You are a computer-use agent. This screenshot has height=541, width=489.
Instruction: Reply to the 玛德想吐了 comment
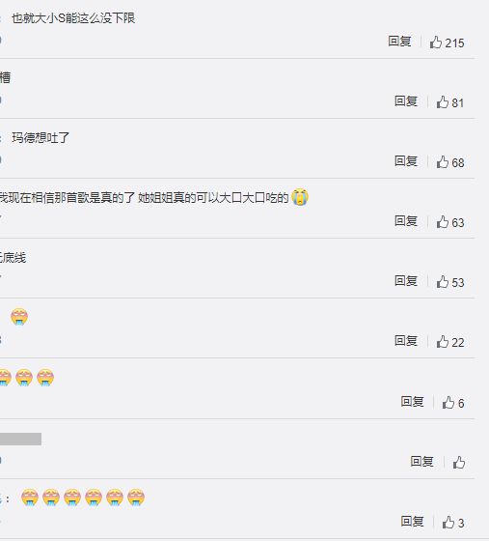[x=406, y=161]
